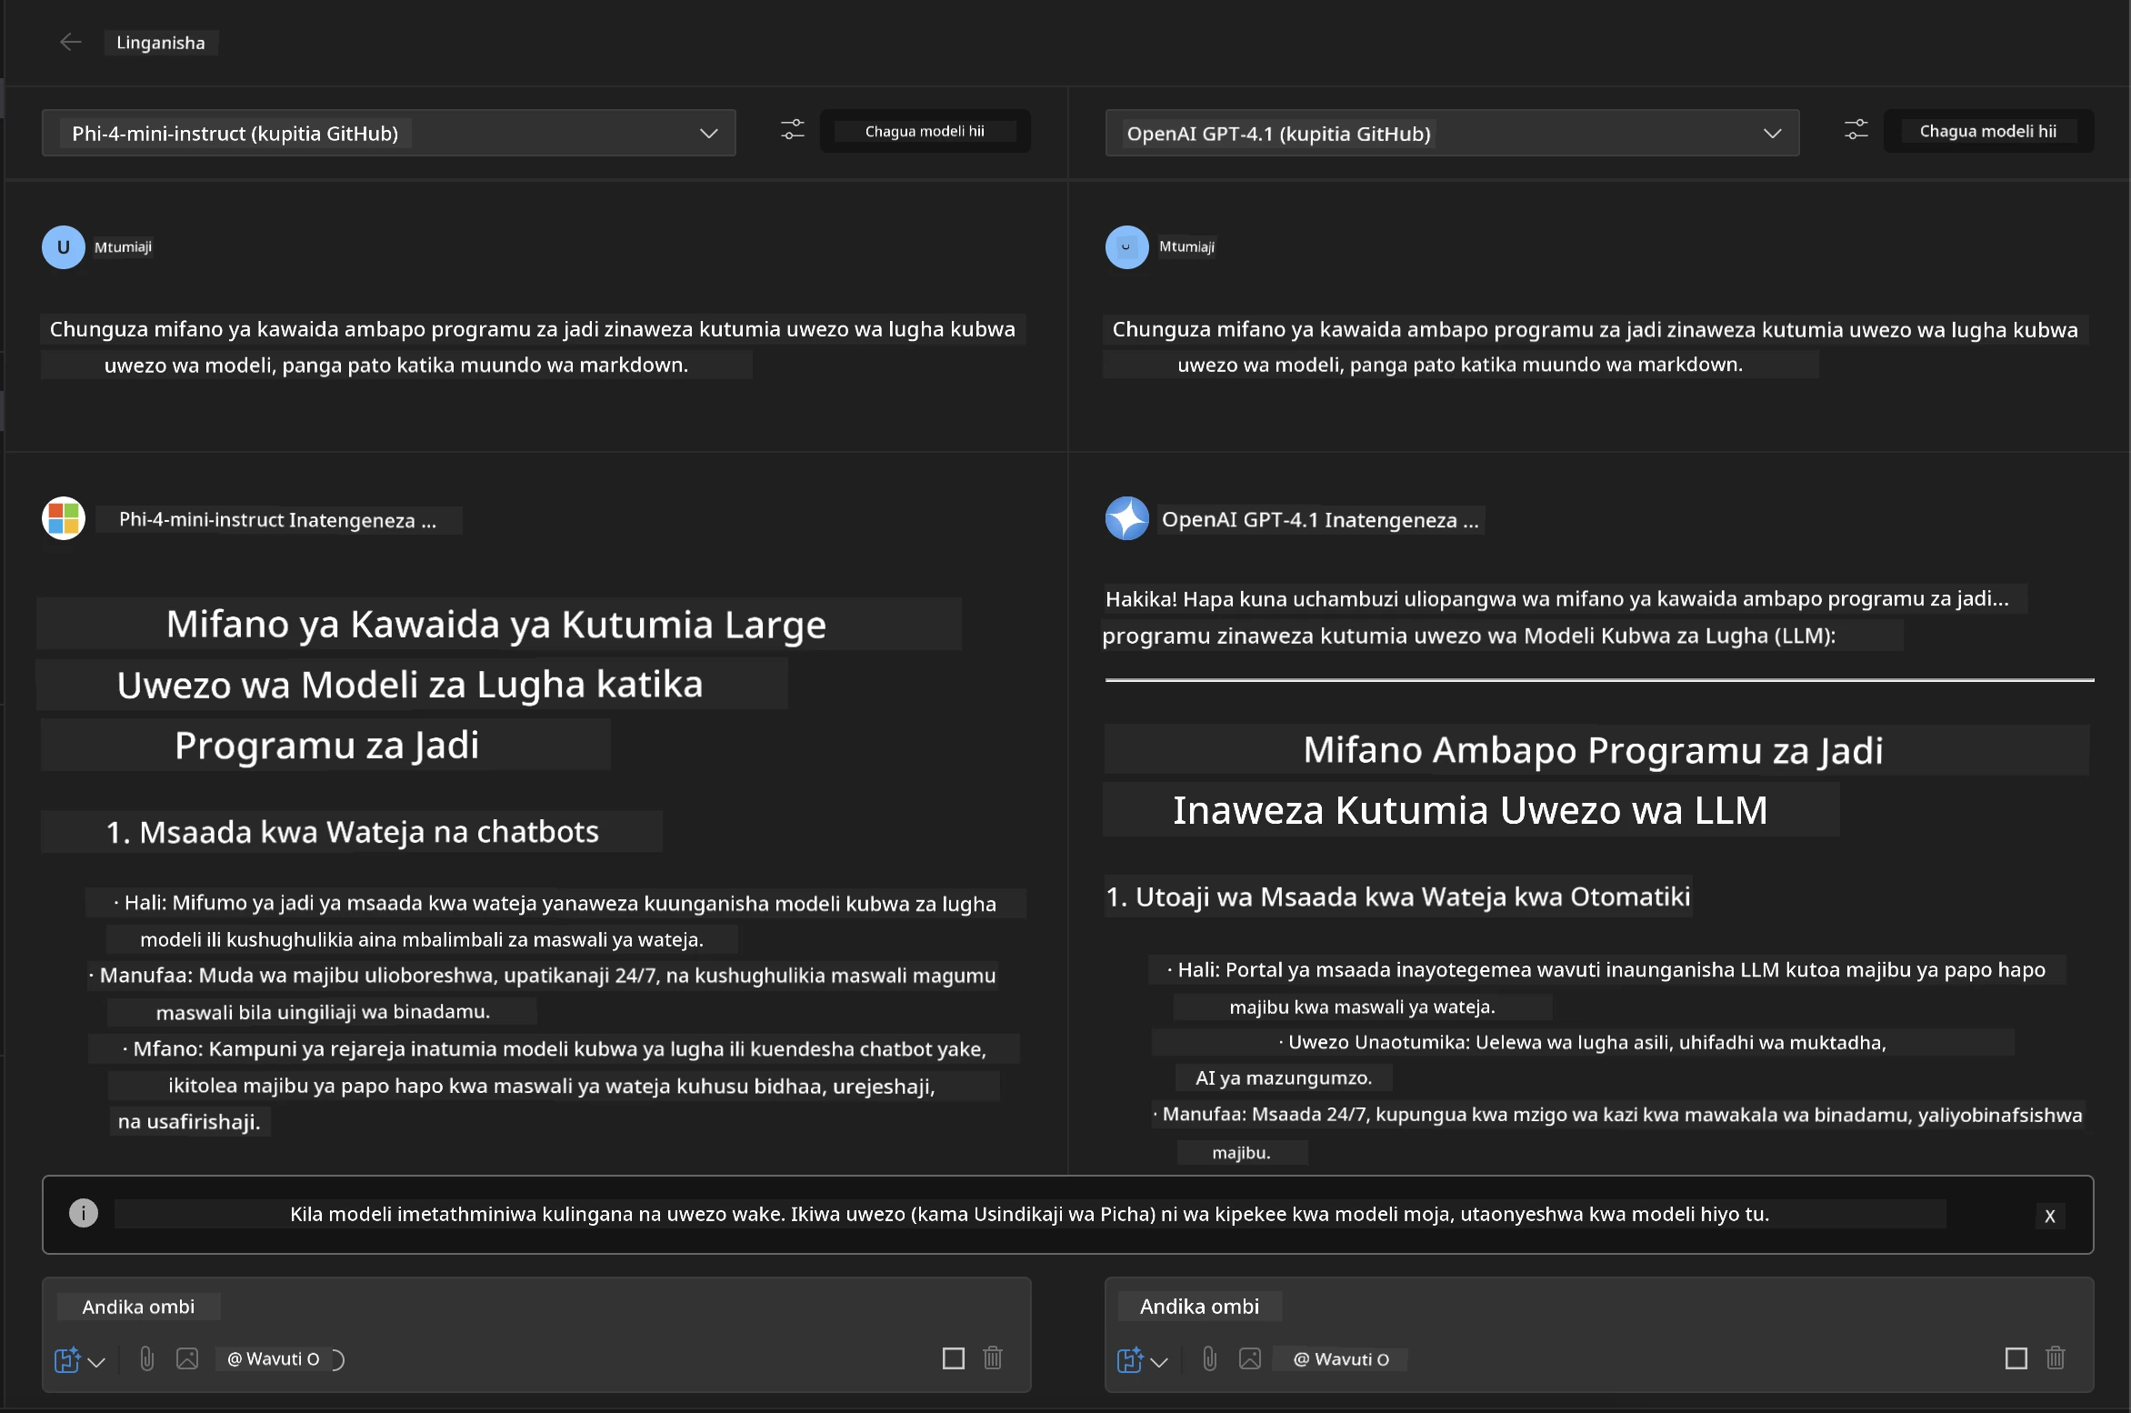The height and width of the screenshot is (1413, 2131).
Task: Click @ Wavuti O in right prompt box
Action: (1341, 1358)
